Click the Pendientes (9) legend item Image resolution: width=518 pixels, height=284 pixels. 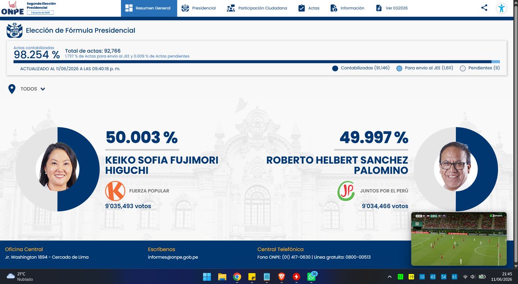[x=480, y=68]
